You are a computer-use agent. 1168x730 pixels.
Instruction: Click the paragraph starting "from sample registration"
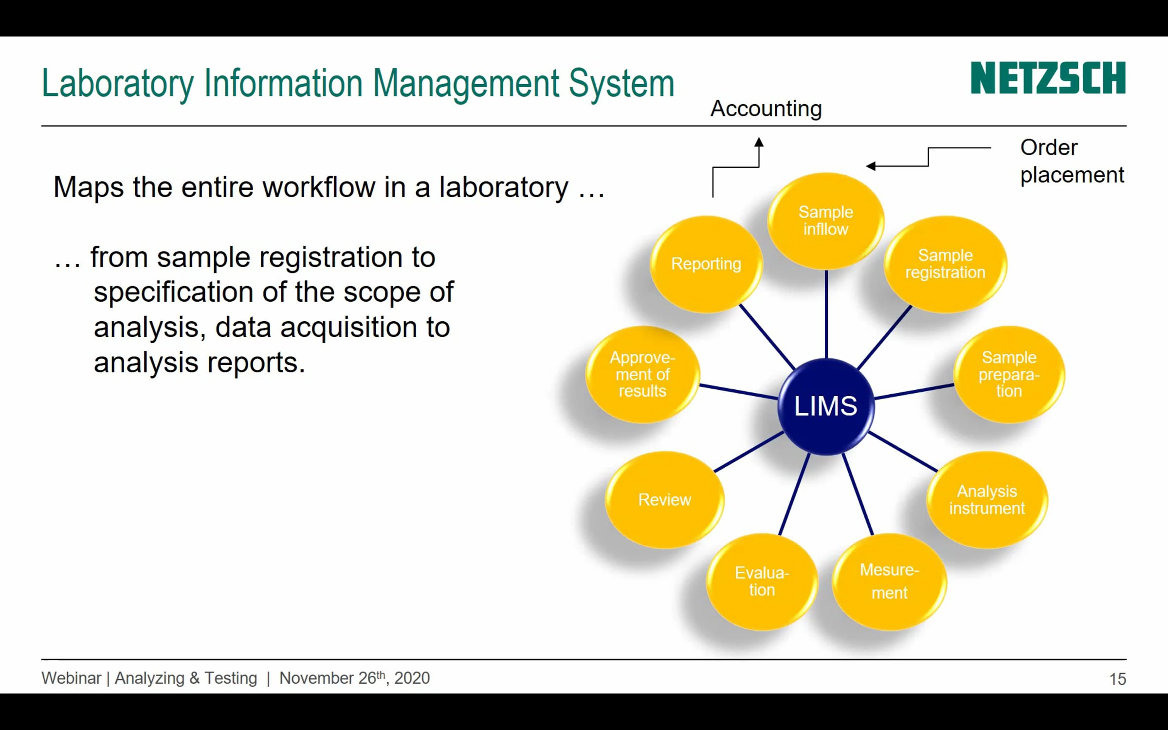(x=263, y=310)
